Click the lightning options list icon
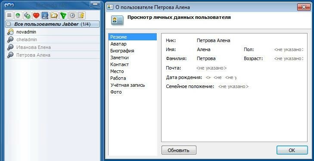The image size is (314, 161). (81, 15)
